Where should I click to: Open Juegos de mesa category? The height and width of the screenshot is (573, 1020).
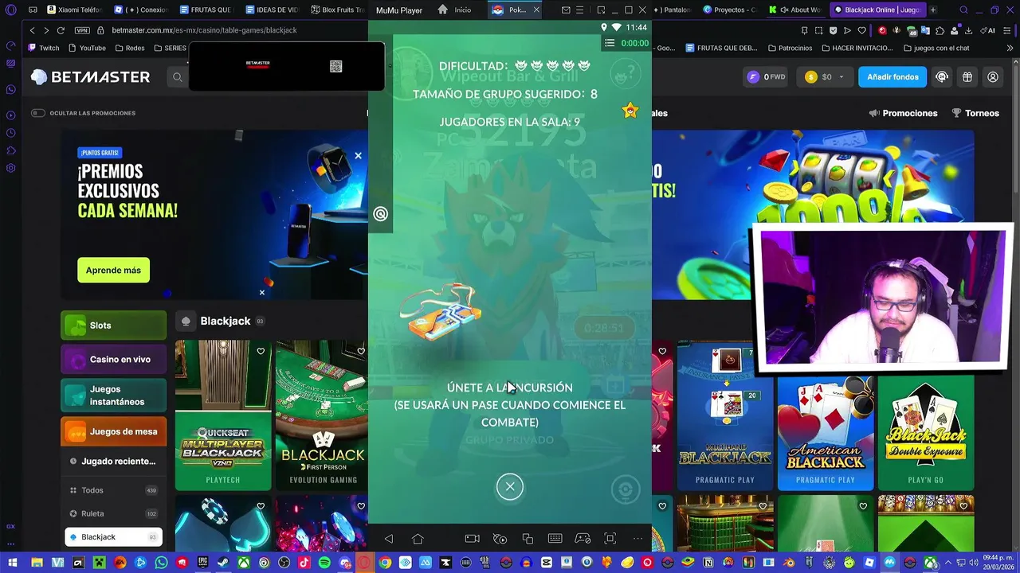(113, 431)
